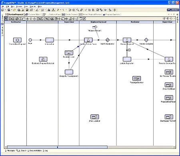Open dropdown arrow next to globe toolbar icon

point(12,10)
